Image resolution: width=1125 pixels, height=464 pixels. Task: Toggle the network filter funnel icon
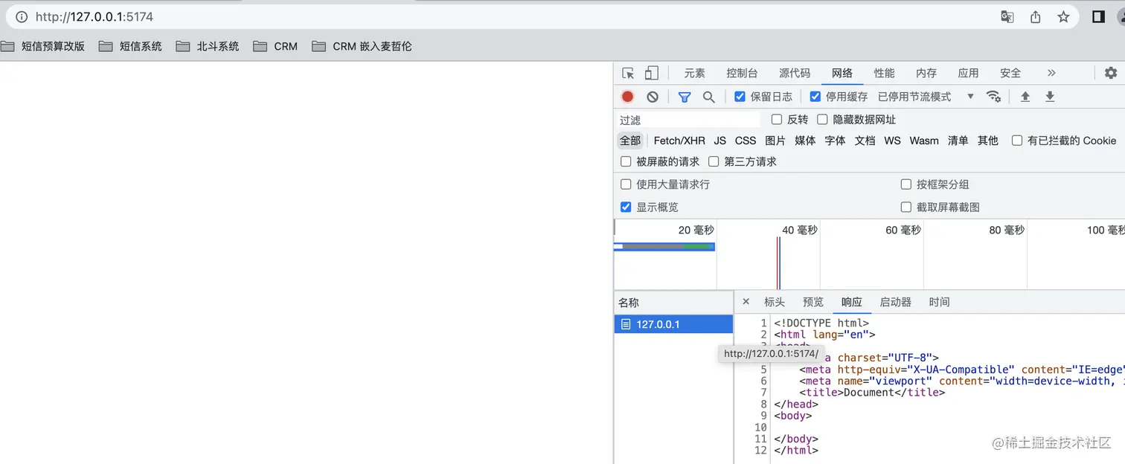685,97
